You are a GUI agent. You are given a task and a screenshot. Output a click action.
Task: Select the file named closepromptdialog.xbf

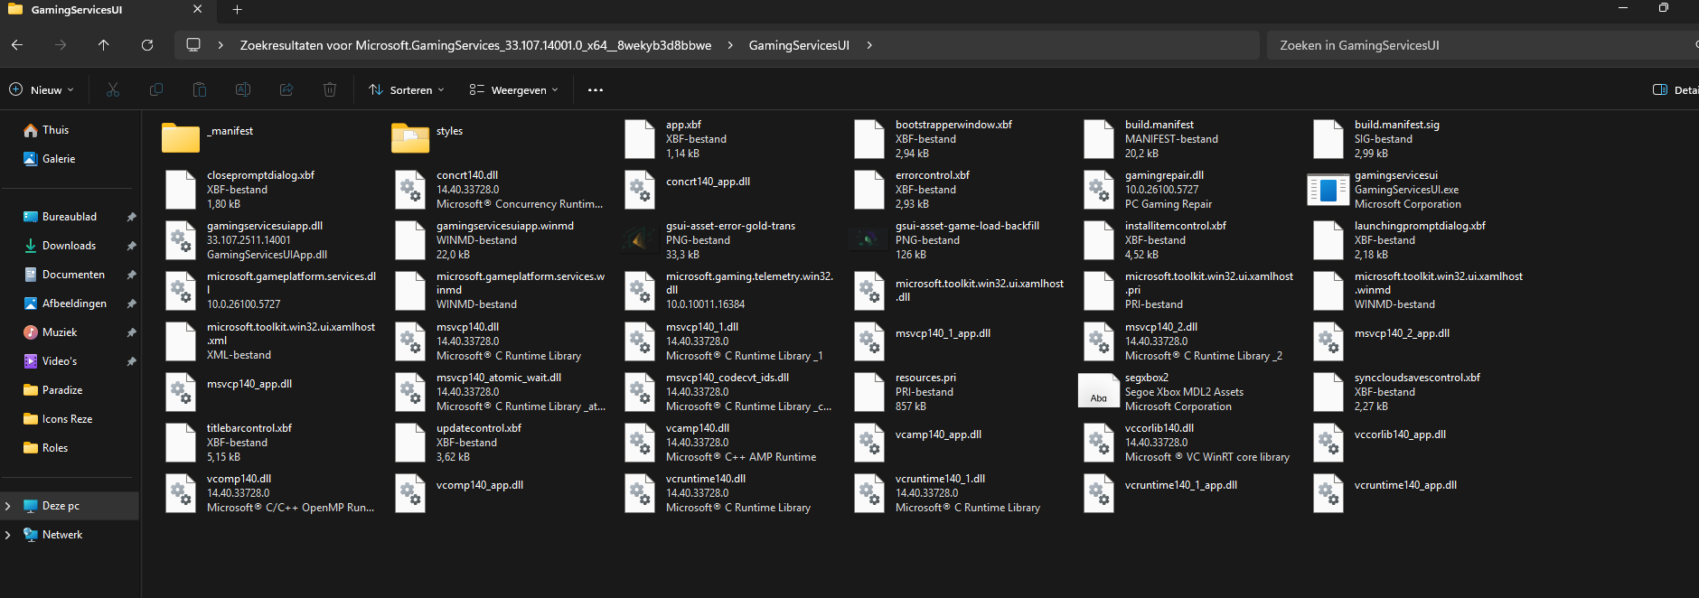tap(260, 175)
